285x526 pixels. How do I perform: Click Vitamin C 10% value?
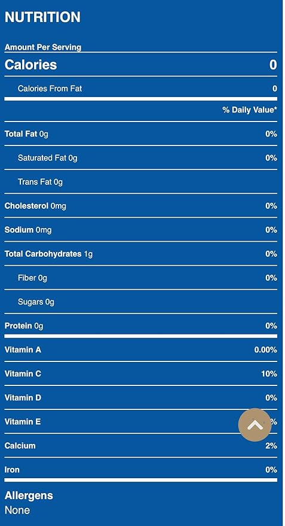[x=269, y=373]
